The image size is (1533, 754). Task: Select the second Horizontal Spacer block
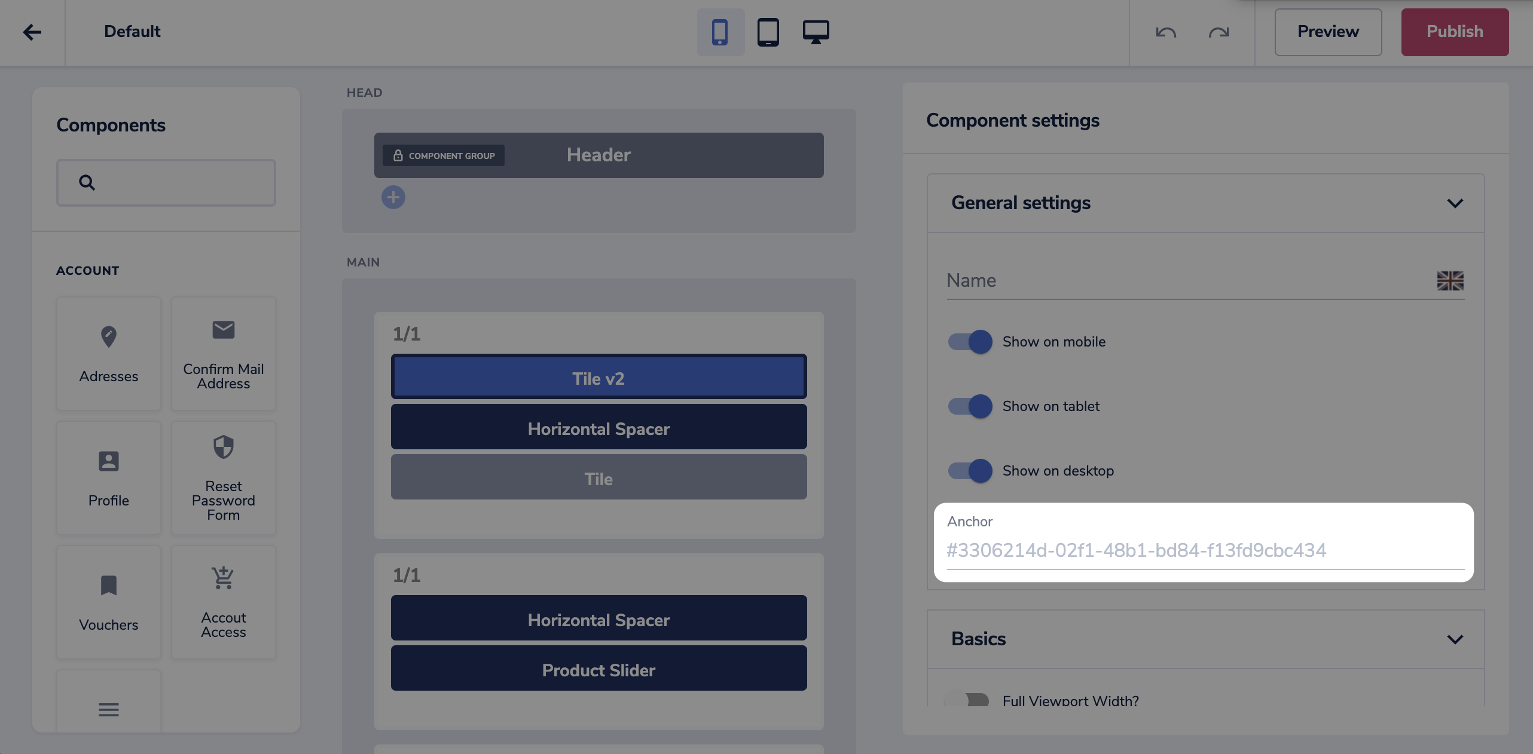pos(598,618)
